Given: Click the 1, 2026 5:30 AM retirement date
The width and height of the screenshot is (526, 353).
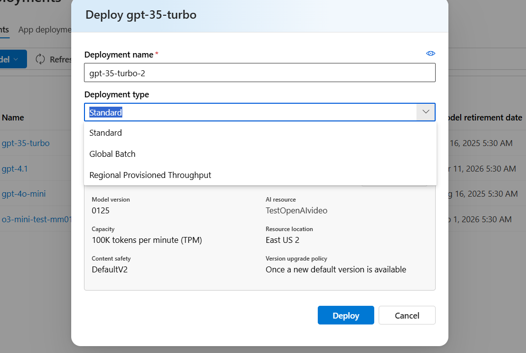Looking at the screenshot, I should click(482, 219).
